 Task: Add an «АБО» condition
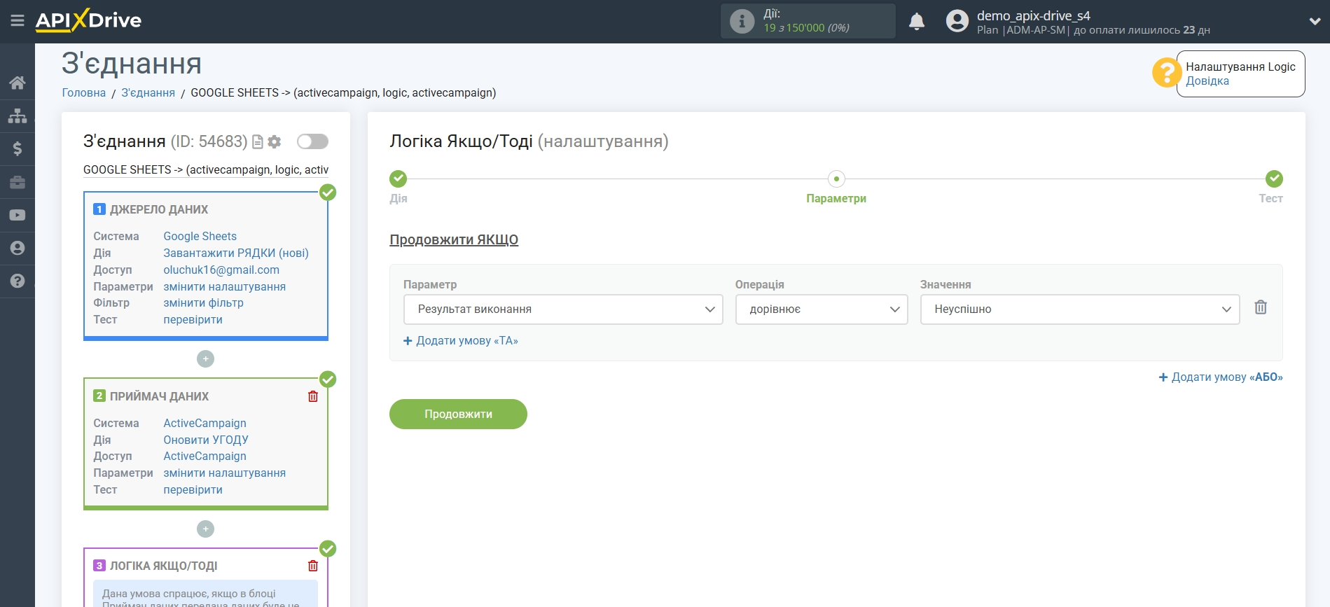[1221, 377]
